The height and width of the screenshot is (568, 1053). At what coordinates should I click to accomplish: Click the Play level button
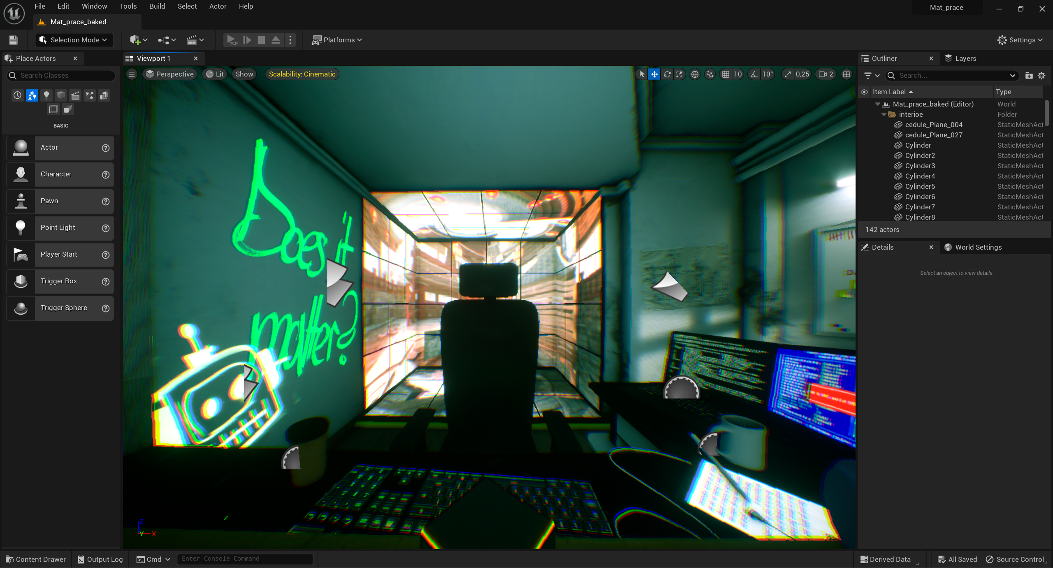pyautogui.click(x=232, y=40)
